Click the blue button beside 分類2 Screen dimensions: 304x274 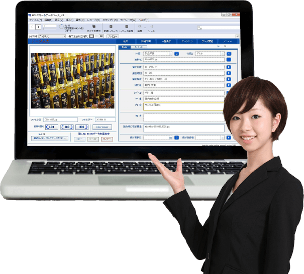click(x=229, y=54)
